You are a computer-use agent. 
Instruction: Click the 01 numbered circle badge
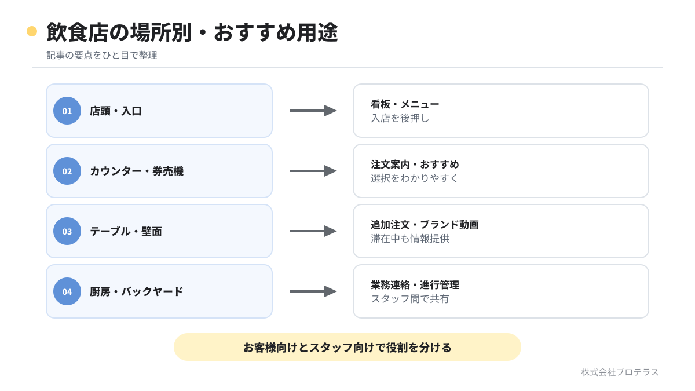67,111
